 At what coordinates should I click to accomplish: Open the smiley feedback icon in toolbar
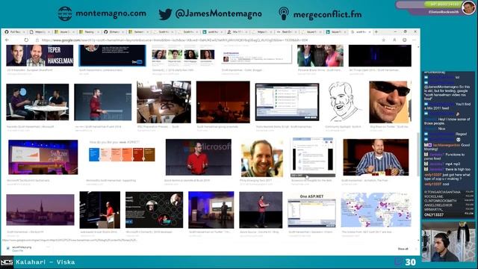(405, 40)
